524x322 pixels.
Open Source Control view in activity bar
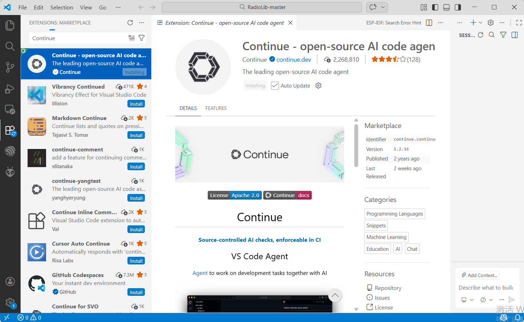coord(10,67)
